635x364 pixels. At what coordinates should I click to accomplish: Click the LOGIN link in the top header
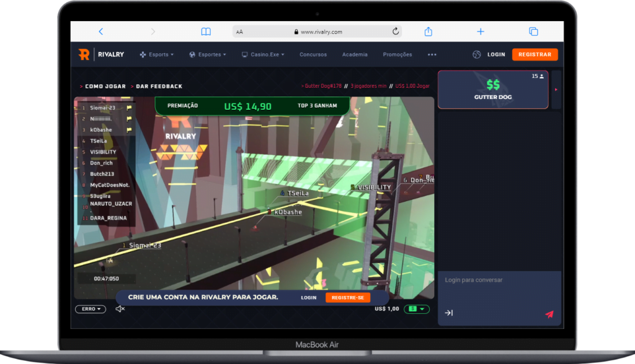tap(496, 54)
